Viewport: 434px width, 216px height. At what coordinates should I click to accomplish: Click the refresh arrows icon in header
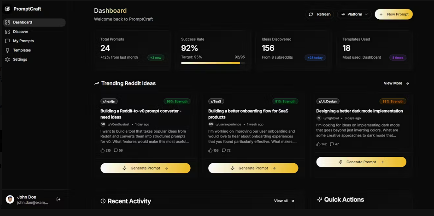[311, 14]
